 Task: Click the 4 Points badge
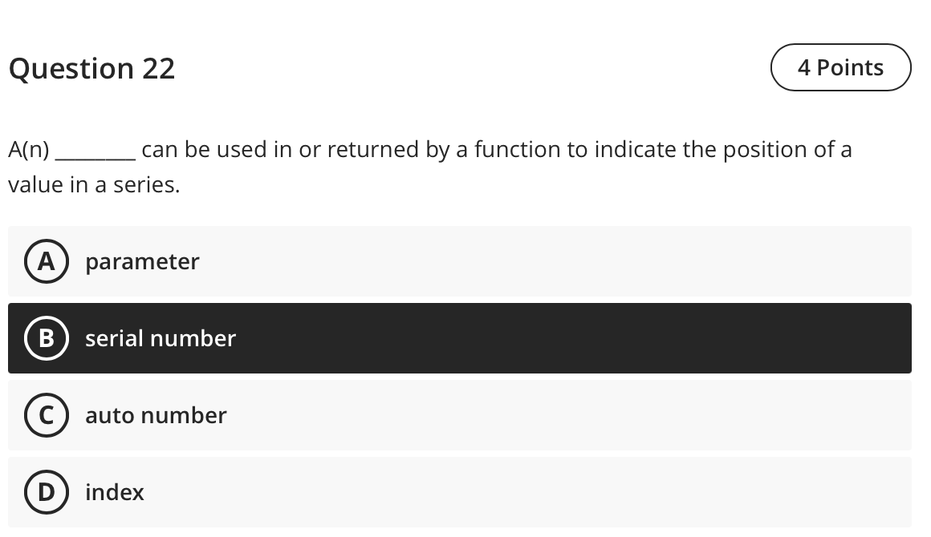(840, 67)
